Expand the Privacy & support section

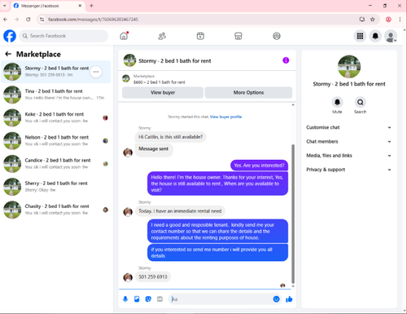(x=348, y=170)
